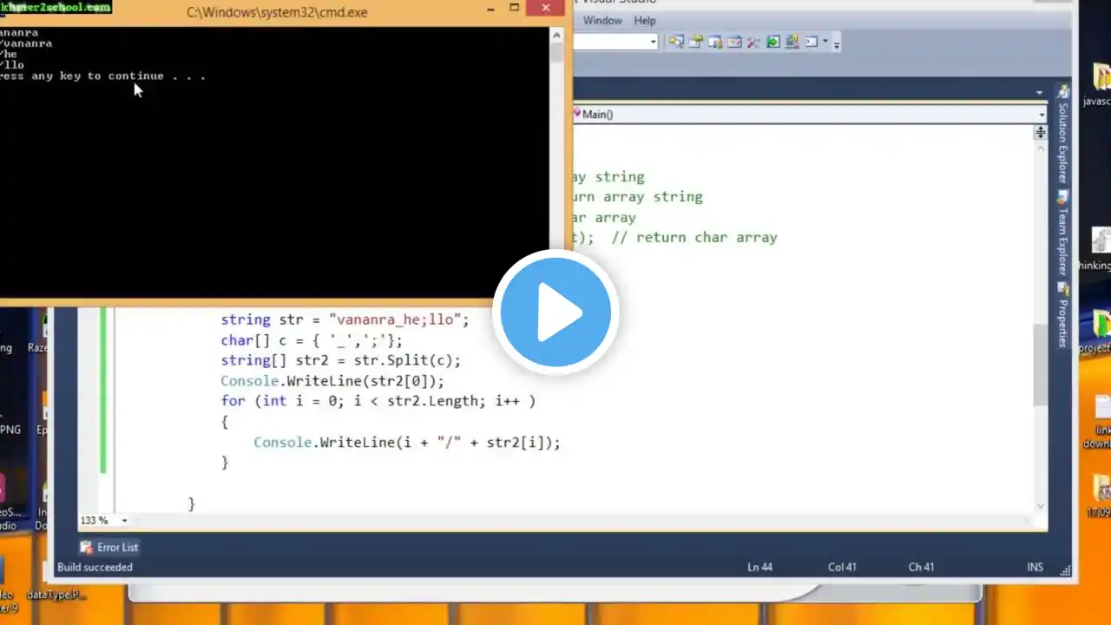Click the editor scroll-down arrow

1040,506
